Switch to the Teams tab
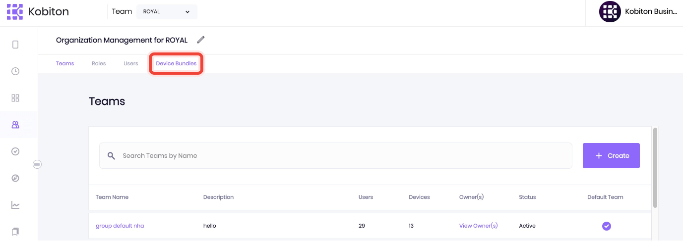 tap(65, 63)
